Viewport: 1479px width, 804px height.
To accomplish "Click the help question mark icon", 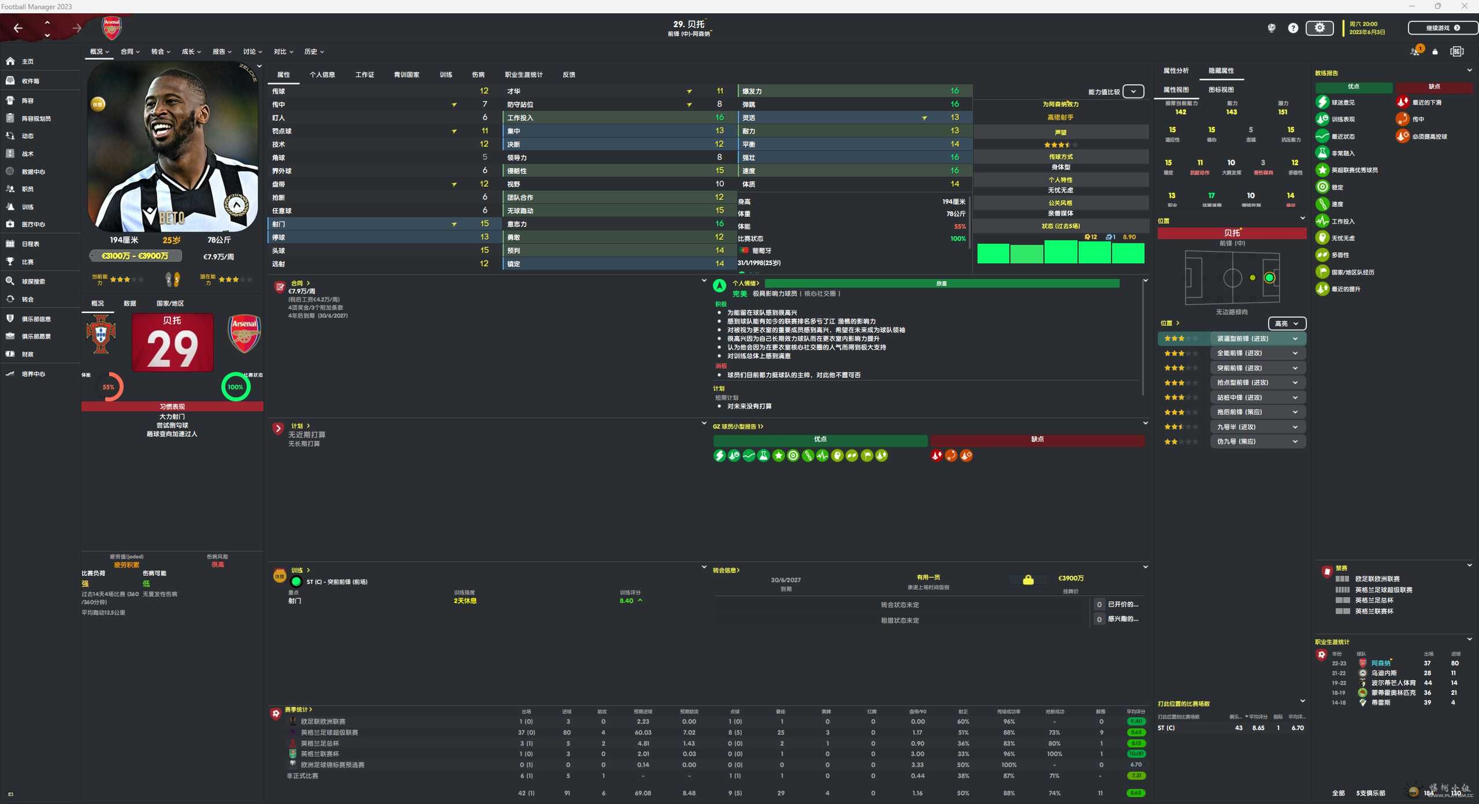I will coord(1293,28).
